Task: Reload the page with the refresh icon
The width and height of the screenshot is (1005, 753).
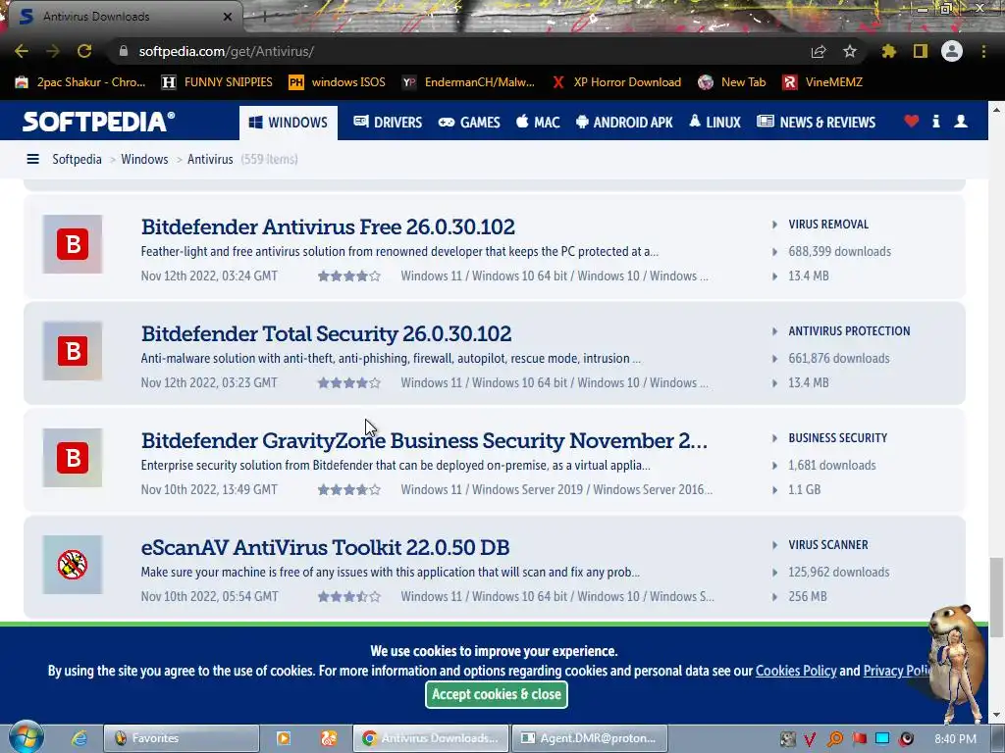Action: pos(84,51)
